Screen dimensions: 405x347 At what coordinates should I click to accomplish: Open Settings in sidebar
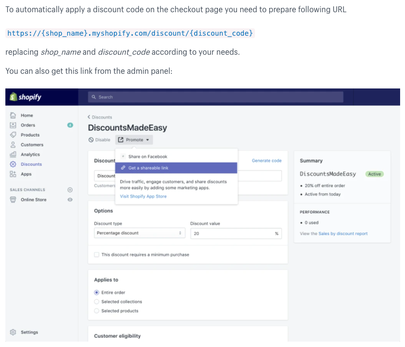[x=29, y=332]
